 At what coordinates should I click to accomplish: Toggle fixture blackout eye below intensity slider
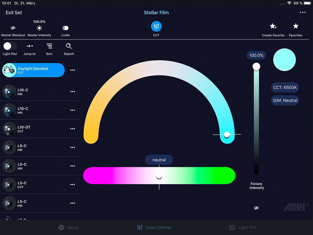click(x=256, y=208)
